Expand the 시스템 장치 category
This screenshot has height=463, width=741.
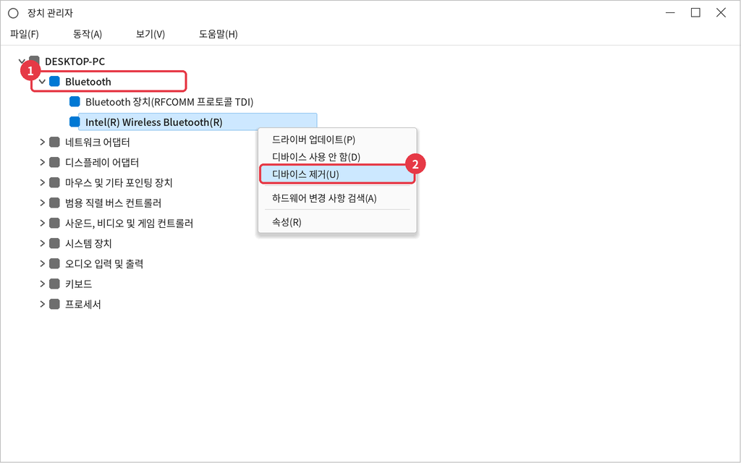pos(42,243)
